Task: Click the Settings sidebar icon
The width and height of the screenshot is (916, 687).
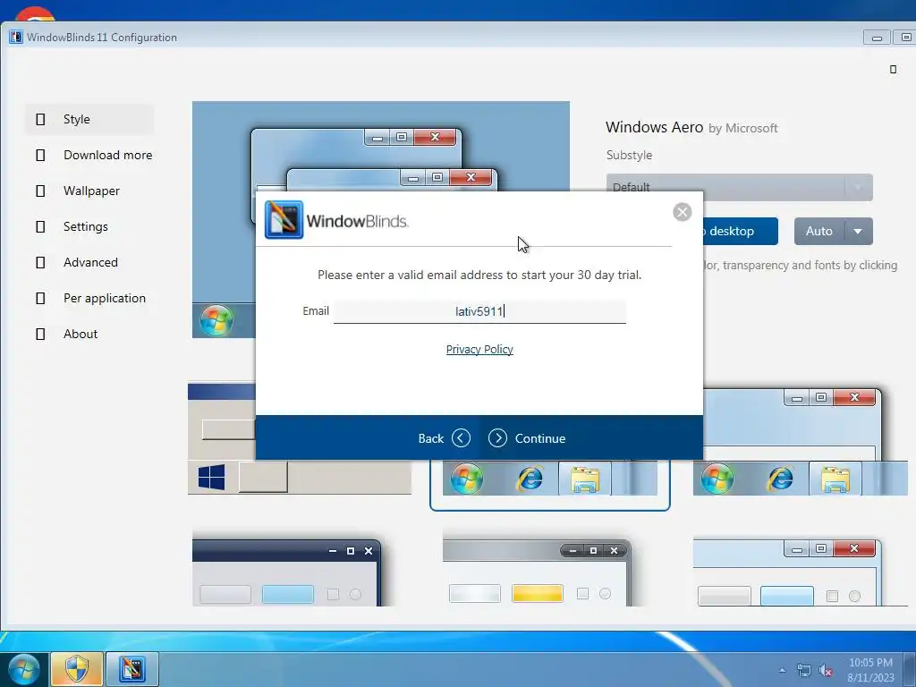Action: point(40,226)
